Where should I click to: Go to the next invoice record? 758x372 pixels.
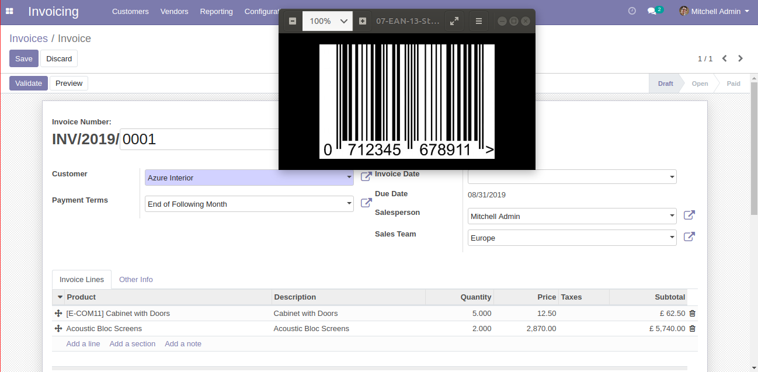[x=740, y=58]
